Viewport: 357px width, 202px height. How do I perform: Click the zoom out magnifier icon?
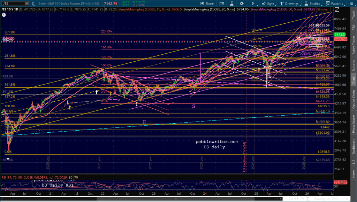click(286, 199)
